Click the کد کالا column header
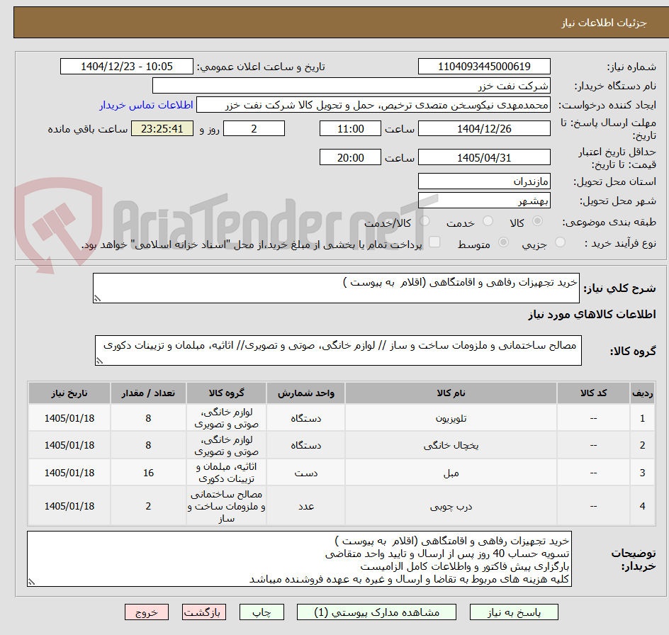The height and width of the screenshot is (635, 669). click(593, 393)
